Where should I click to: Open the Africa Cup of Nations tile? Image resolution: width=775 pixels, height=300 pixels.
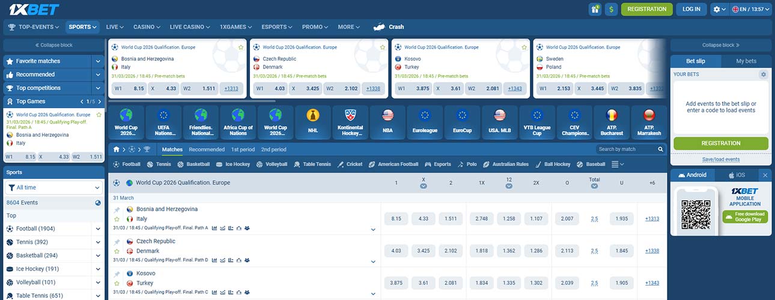click(238, 122)
